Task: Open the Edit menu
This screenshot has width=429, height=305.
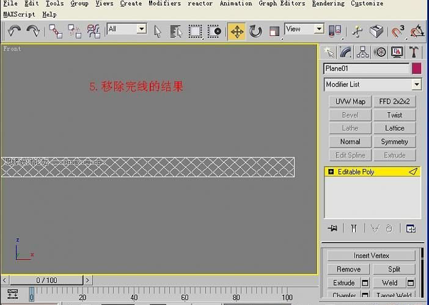Action: coord(32,4)
